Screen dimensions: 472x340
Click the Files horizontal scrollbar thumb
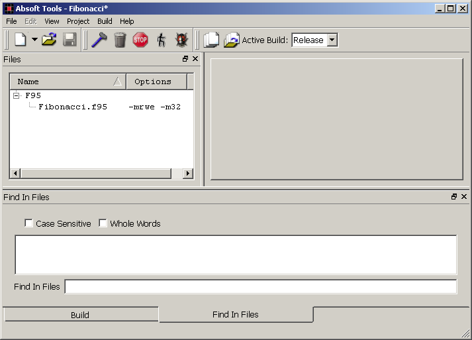pos(96,174)
